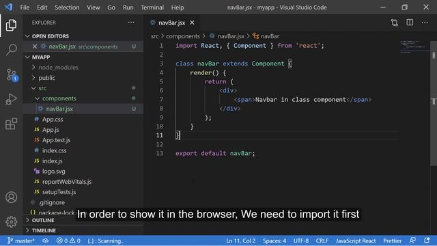
Task: Open the Help menu
Action: [x=178, y=8]
